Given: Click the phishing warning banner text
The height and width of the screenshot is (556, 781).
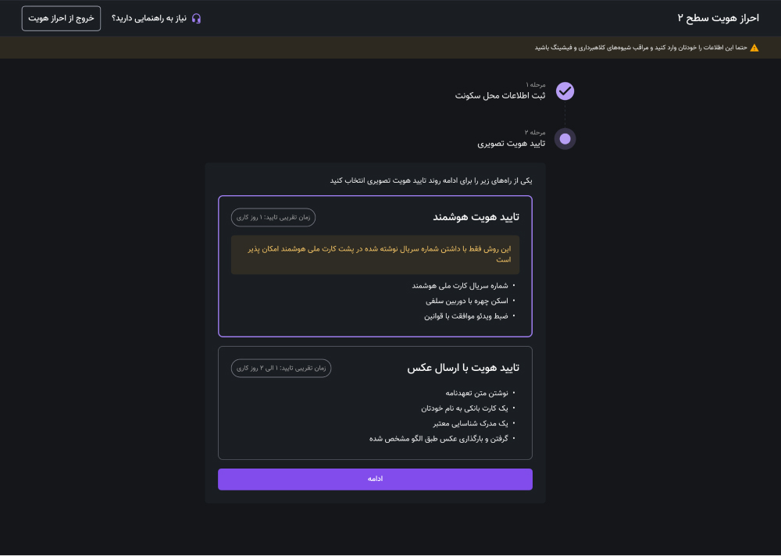Looking at the screenshot, I should point(640,48).
